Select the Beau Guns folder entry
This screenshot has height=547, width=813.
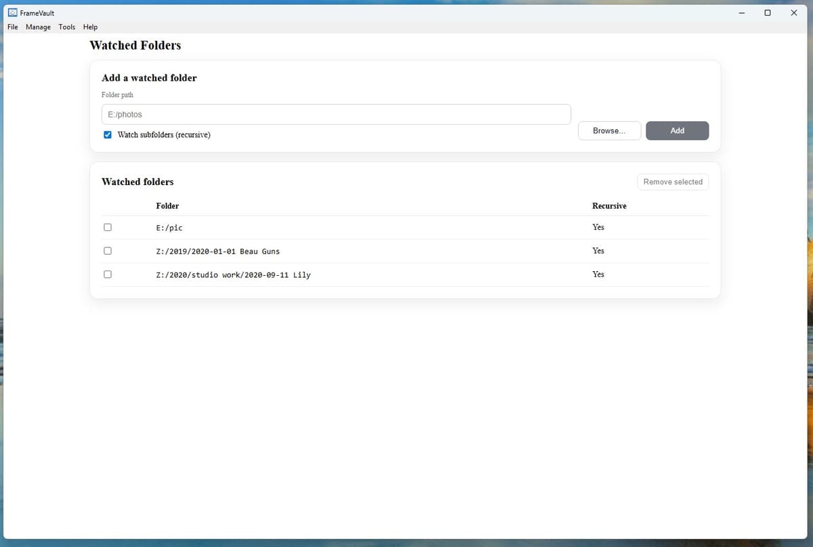218,251
